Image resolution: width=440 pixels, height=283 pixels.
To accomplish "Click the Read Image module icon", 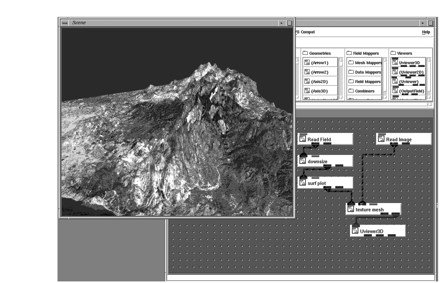I will pyautogui.click(x=382, y=139).
